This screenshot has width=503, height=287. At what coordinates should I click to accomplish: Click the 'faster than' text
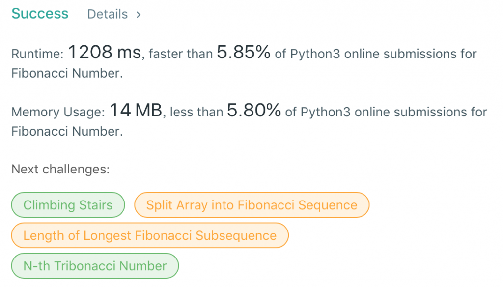(x=181, y=54)
